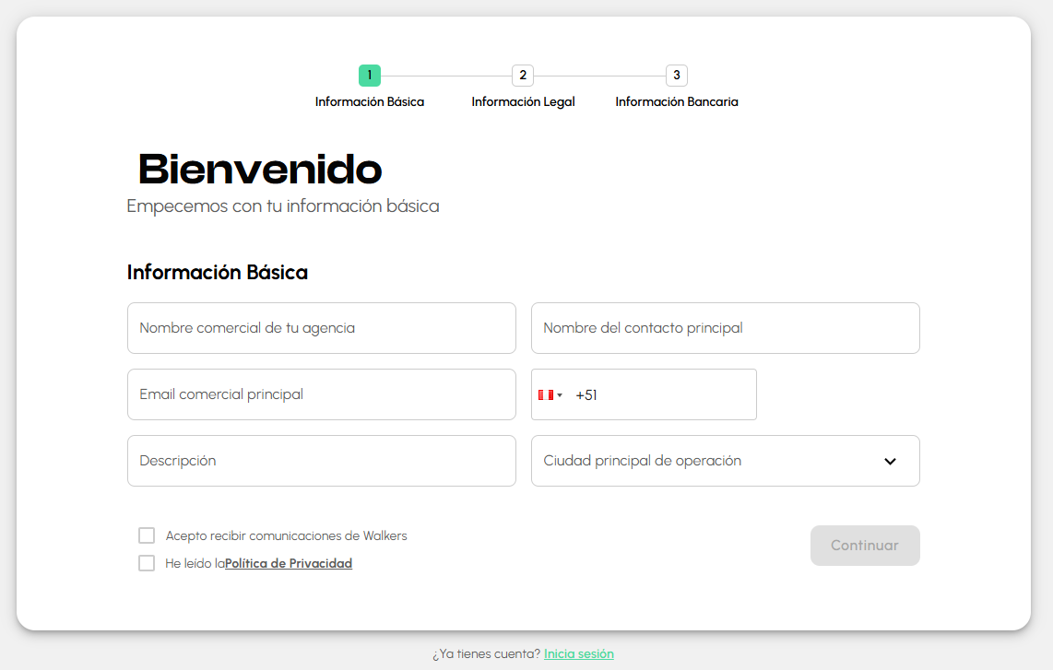The width and height of the screenshot is (1053, 670).
Task: Click the Continuar button
Action: [x=865, y=546]
